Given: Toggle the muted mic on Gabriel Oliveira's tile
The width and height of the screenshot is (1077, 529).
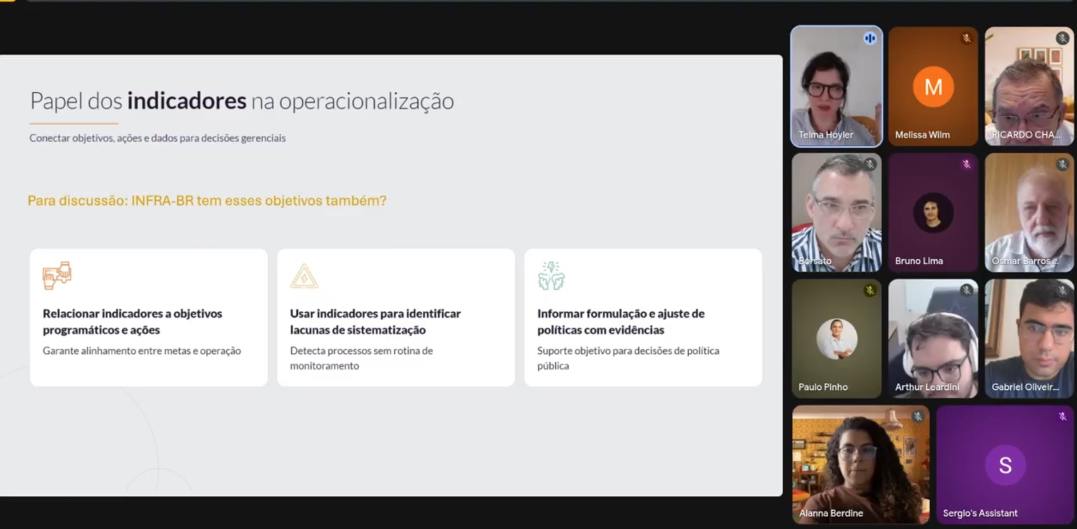Looking at the screenshot, I should coord(1063,290).
